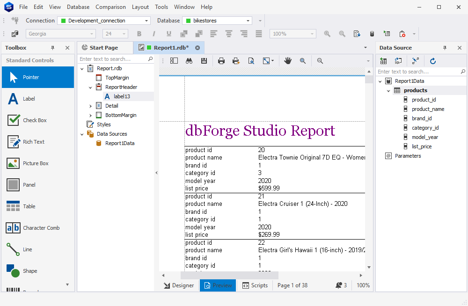Viewport: 468px width, 306px height.
Task: Select the list_price field
Action: (x=422, y=146)
